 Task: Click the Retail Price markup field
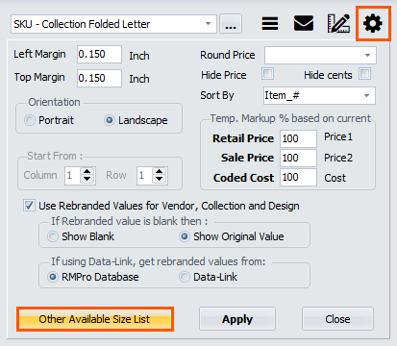click(298, 138)
